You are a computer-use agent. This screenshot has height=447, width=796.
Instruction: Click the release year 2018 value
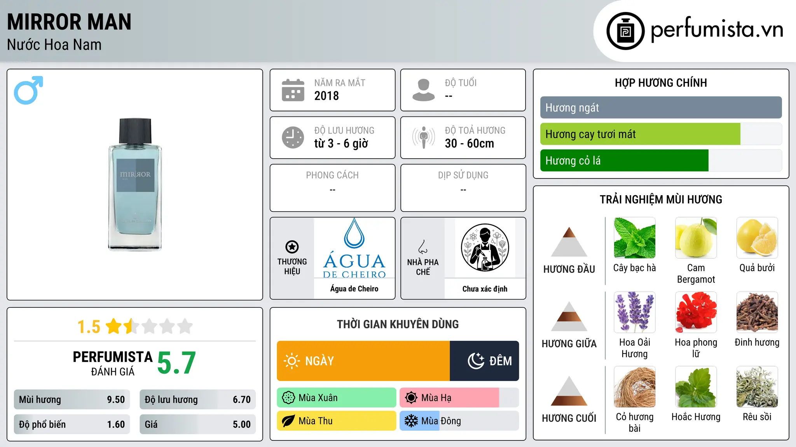326,96
